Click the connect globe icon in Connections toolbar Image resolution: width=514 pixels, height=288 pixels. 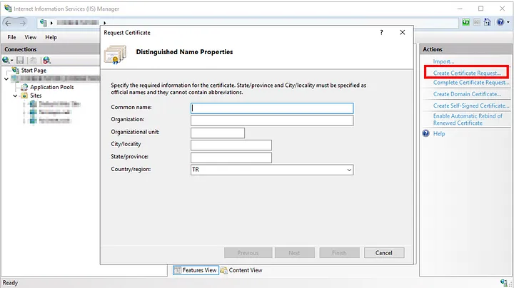point(6,60)
